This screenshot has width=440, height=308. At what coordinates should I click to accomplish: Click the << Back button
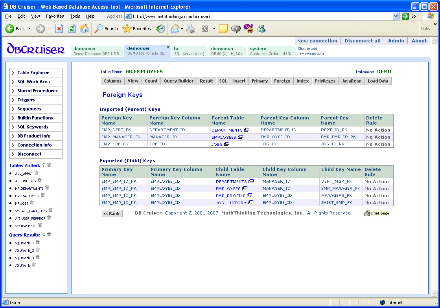click(112, 214)
